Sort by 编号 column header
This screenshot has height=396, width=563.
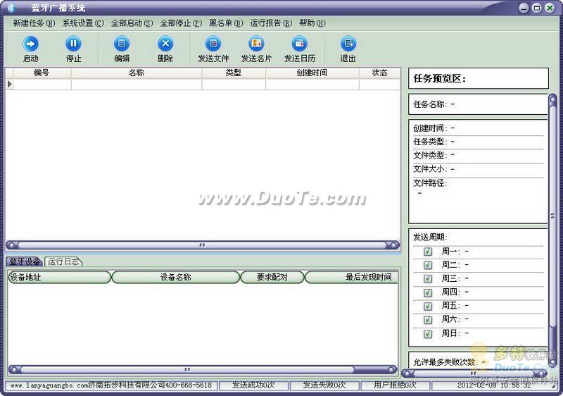click(42, 73)
